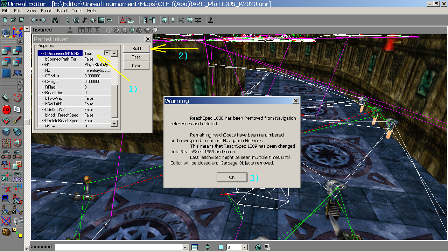Click the PathsLinker properties scrollbar down arrow
The width and height of the screenshot is (448, 252).
pos(114,124)
